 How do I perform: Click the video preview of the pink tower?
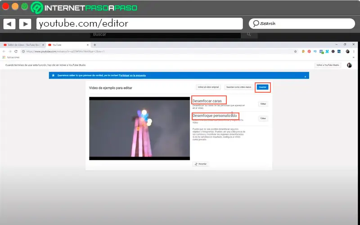pyautogui.click(x=139, y=128)
